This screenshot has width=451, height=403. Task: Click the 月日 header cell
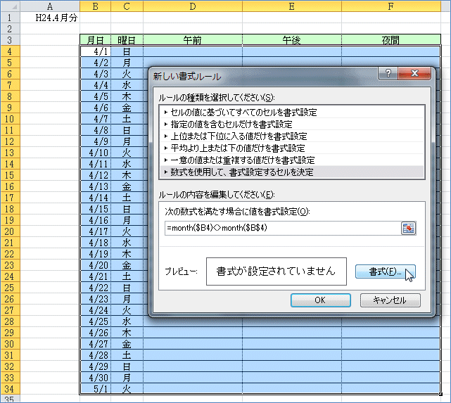point(95,40)
